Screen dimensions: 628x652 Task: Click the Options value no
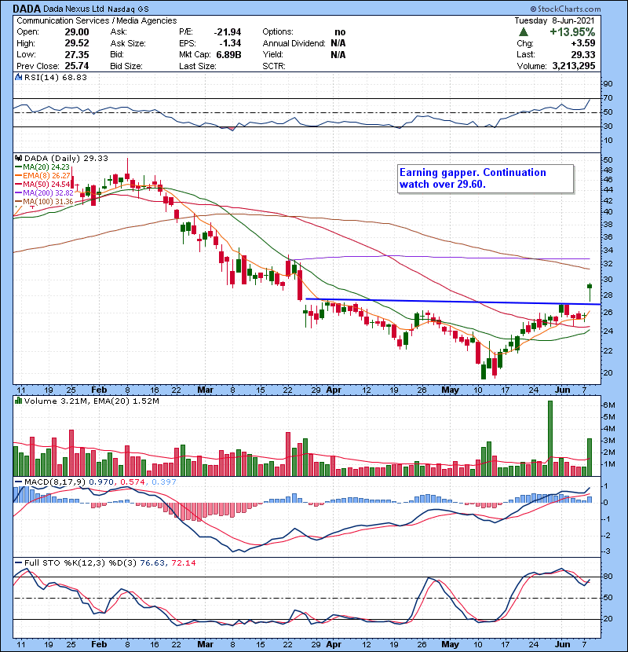pyautogui.click(x=340, y=32)
